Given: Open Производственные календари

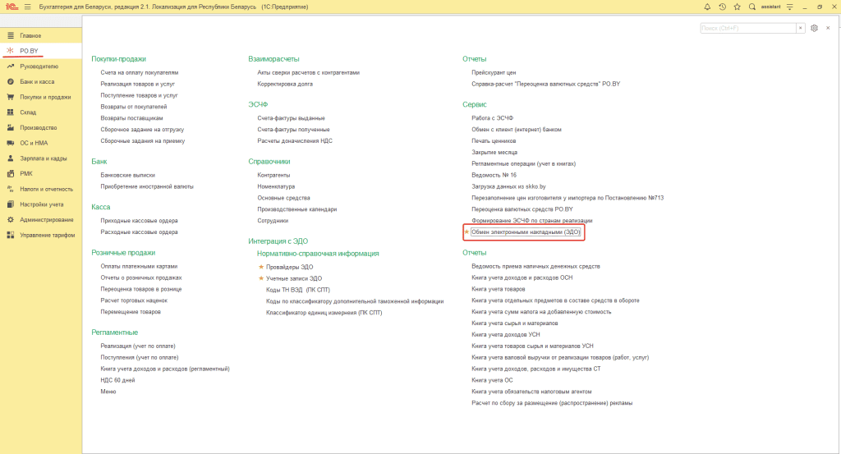Looking at the screenshot, I should tap(297, 209).
